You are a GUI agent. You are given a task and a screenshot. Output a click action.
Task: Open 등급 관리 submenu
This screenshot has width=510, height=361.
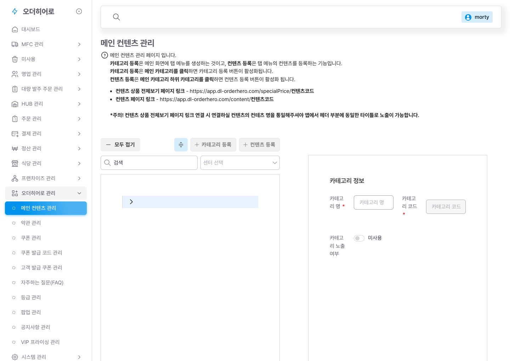coord(46,298)
